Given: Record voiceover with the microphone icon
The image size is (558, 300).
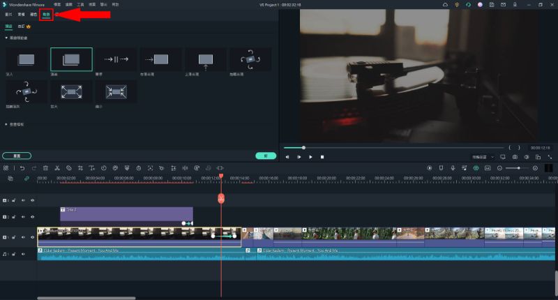Looking at the screenshot, I should pos(453,168).
